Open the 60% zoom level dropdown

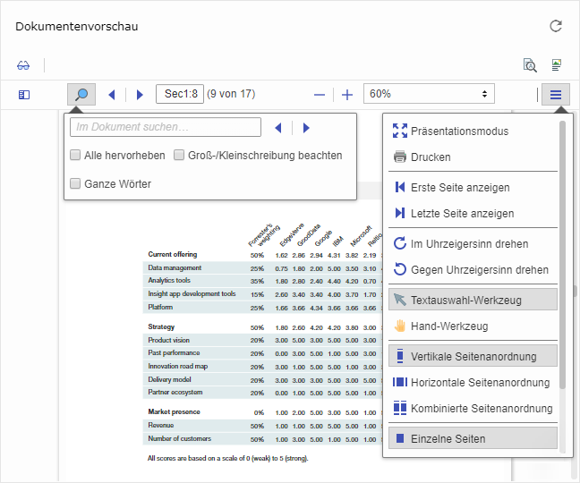[x=429, y=94]
